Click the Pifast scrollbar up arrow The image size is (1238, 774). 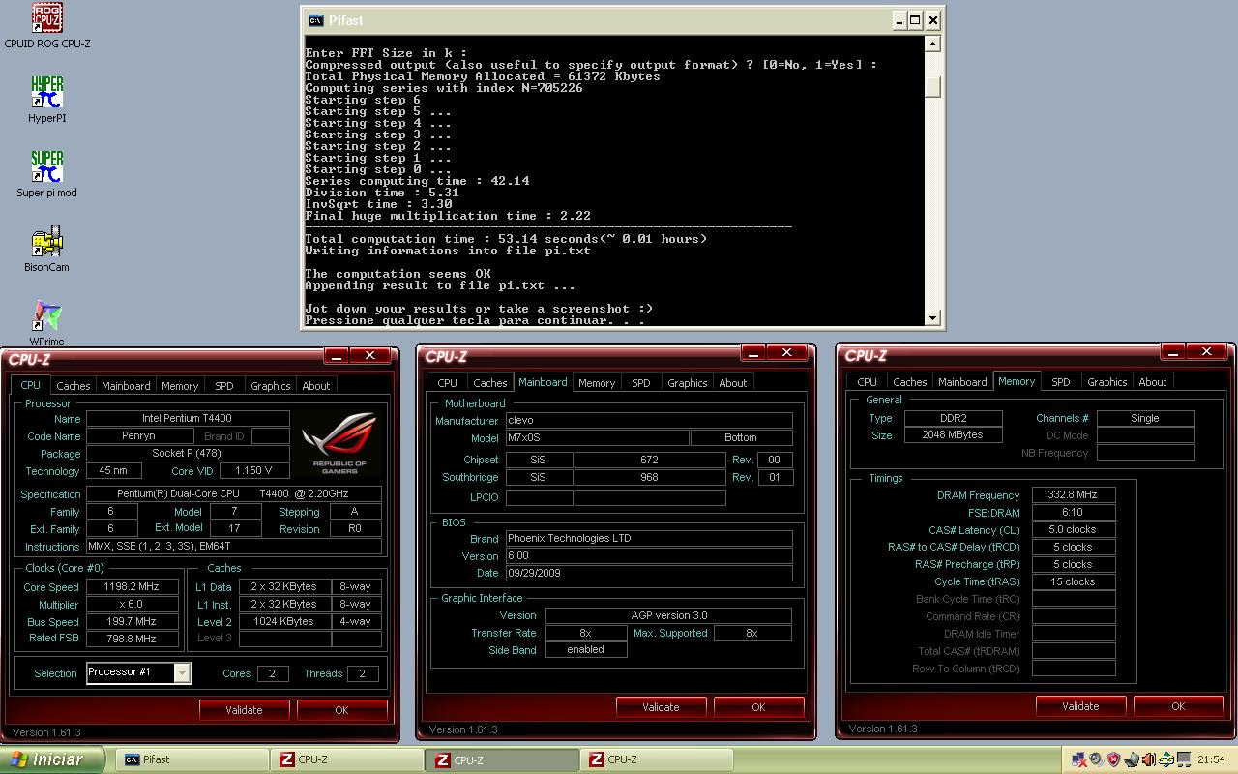pos(932,44)
